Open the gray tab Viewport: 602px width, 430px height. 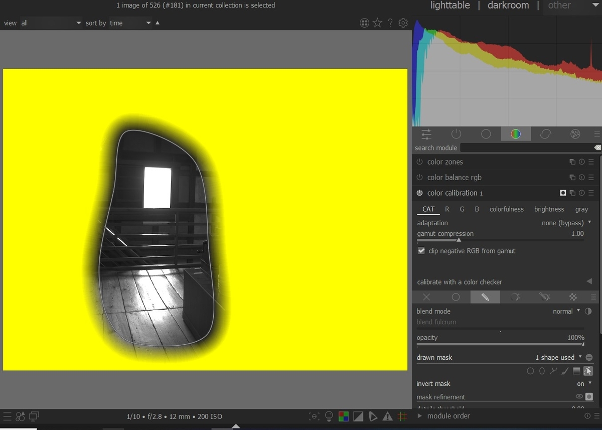pos(581,209)
